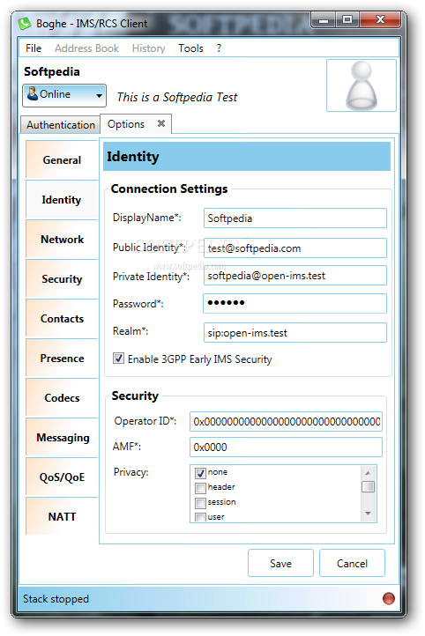Open the Security options section
Image resolution: width=425 pixels, height=636 pixels.
(x=62, y=278)
